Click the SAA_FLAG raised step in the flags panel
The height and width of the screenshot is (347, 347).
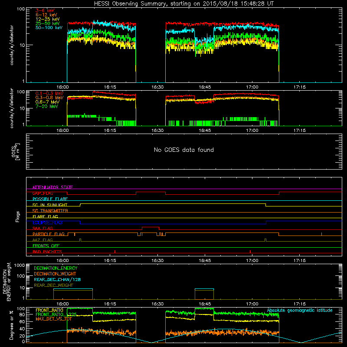coord(151,227)
